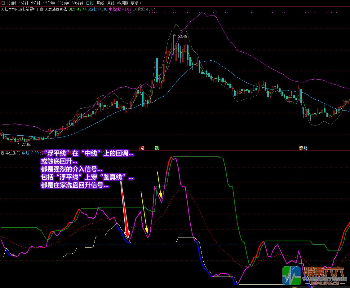Switch to 分时 intraday view
This screenshot has width=350, height=288.
[x=12, y=3]
